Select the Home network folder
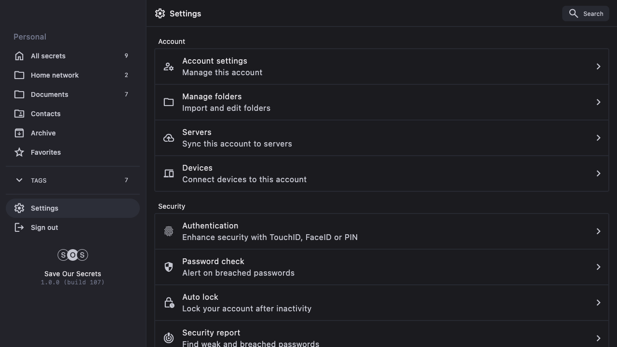The height and width of the screenshot is (347, 617). (x=54, y=75)
